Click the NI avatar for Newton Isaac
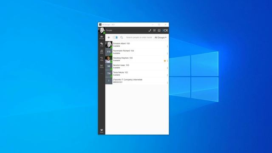Image resolution: width=272 pixels, height=153 pixels. (109, 66)
